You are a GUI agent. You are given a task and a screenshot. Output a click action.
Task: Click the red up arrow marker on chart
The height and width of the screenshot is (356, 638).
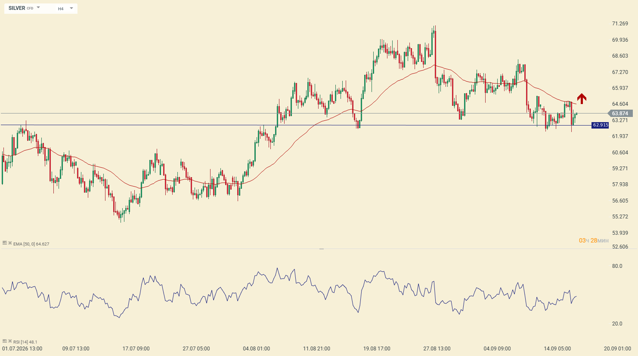pos(582,99)
